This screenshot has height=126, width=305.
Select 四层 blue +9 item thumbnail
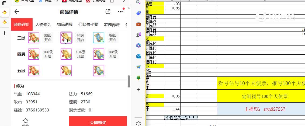coord(99,54)
